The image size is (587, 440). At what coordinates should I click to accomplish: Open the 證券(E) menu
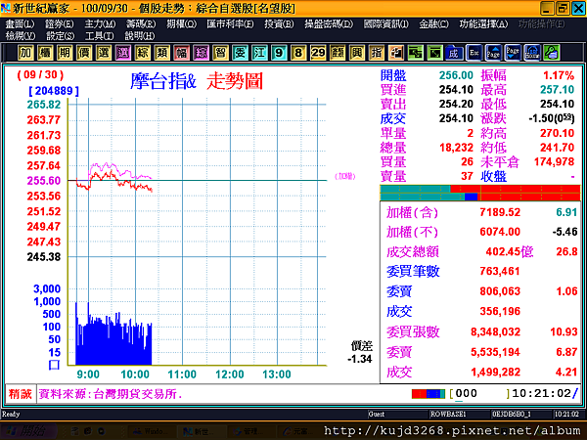(60, 23)
